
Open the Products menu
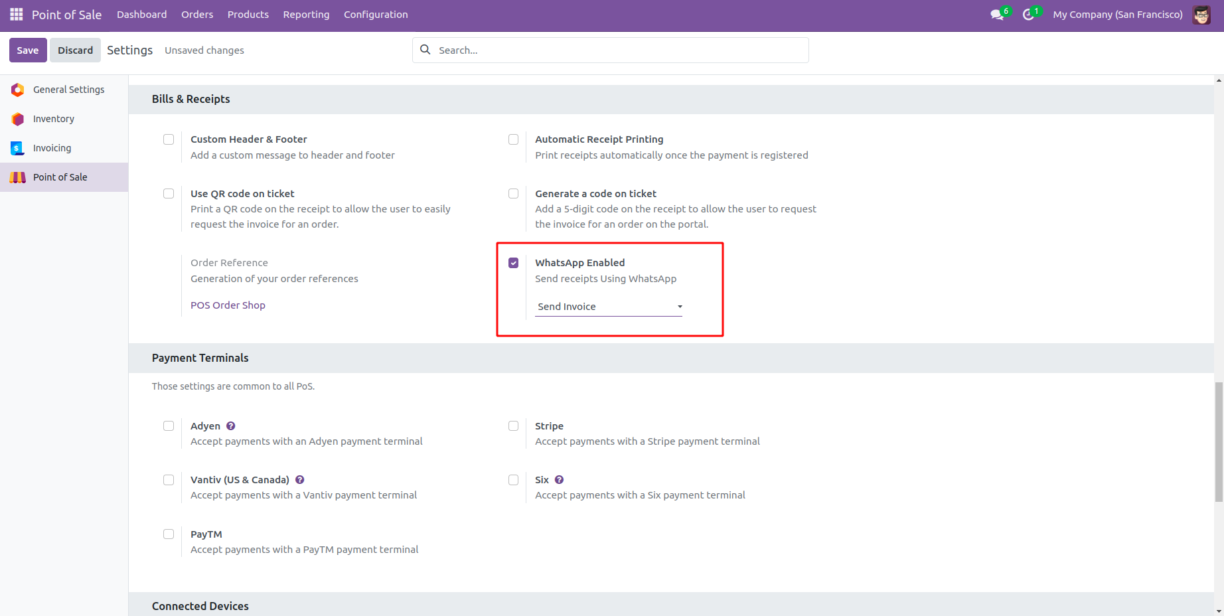point(248,15)
